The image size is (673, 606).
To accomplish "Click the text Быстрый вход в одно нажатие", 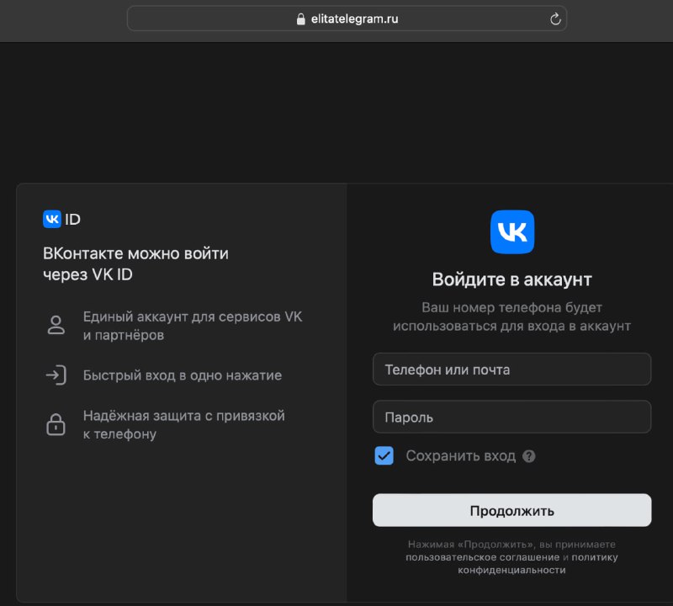I will 183,375.
